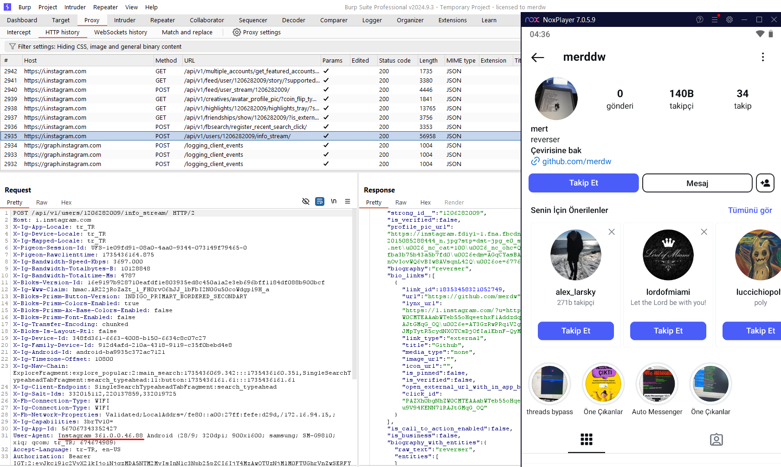Click the Burp Suite logo icon
The image size is (781, 467).
coord(7,7)
